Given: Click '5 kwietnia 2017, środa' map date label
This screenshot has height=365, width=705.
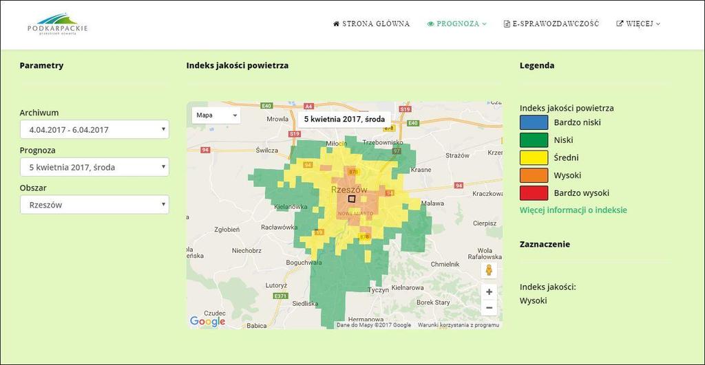Looking at the screenshot, I should point(344,119).
